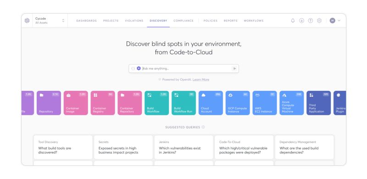This screenshot has height=179, width=367.
Task: Click the Powered by OpenAI info icon
Action: [x=160, y=79]
